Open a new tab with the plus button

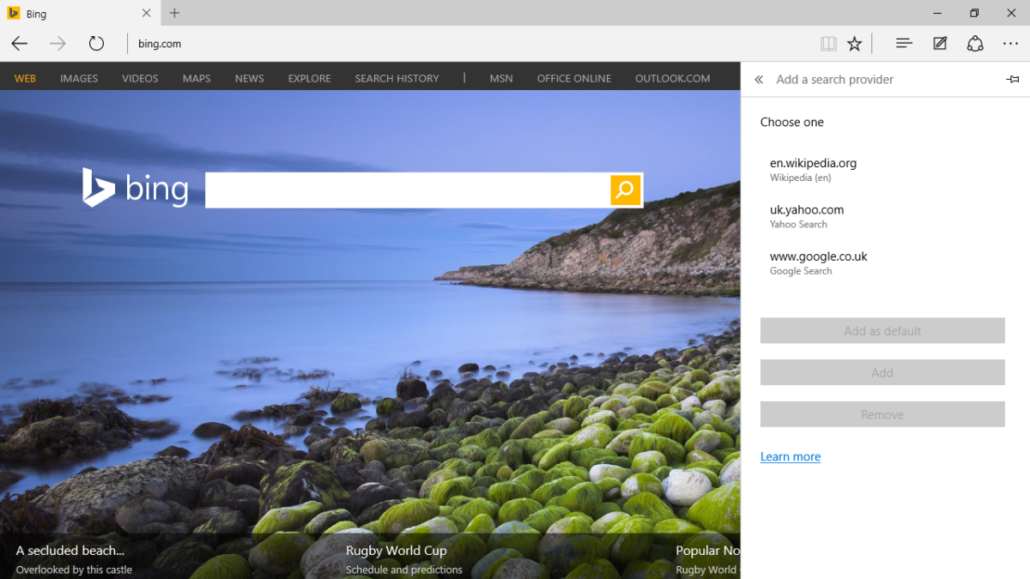174,13
